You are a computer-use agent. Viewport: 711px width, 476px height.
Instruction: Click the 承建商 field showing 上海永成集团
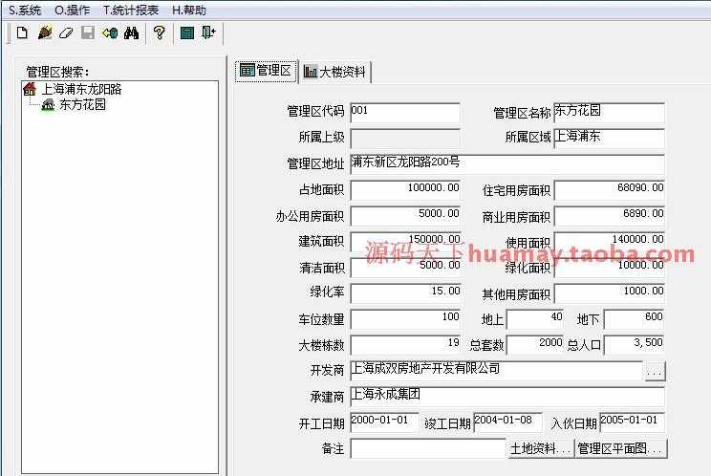point(507,397)
